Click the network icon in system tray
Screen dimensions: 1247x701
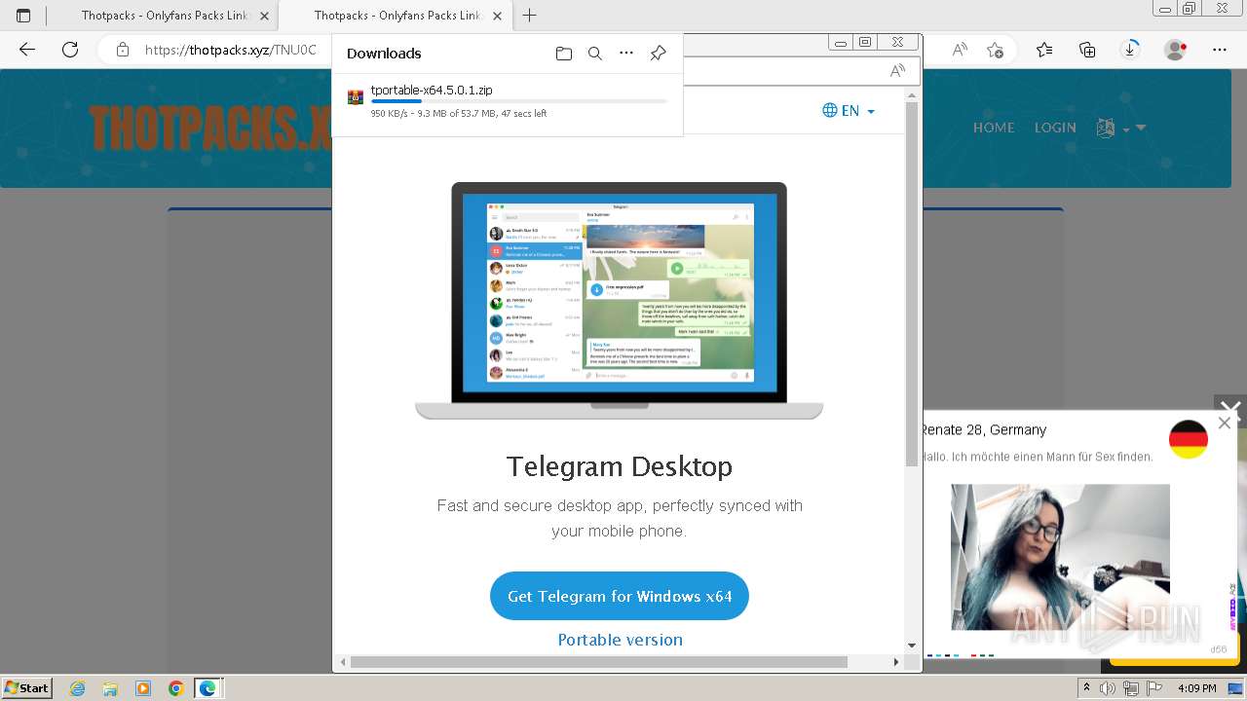1131,688
